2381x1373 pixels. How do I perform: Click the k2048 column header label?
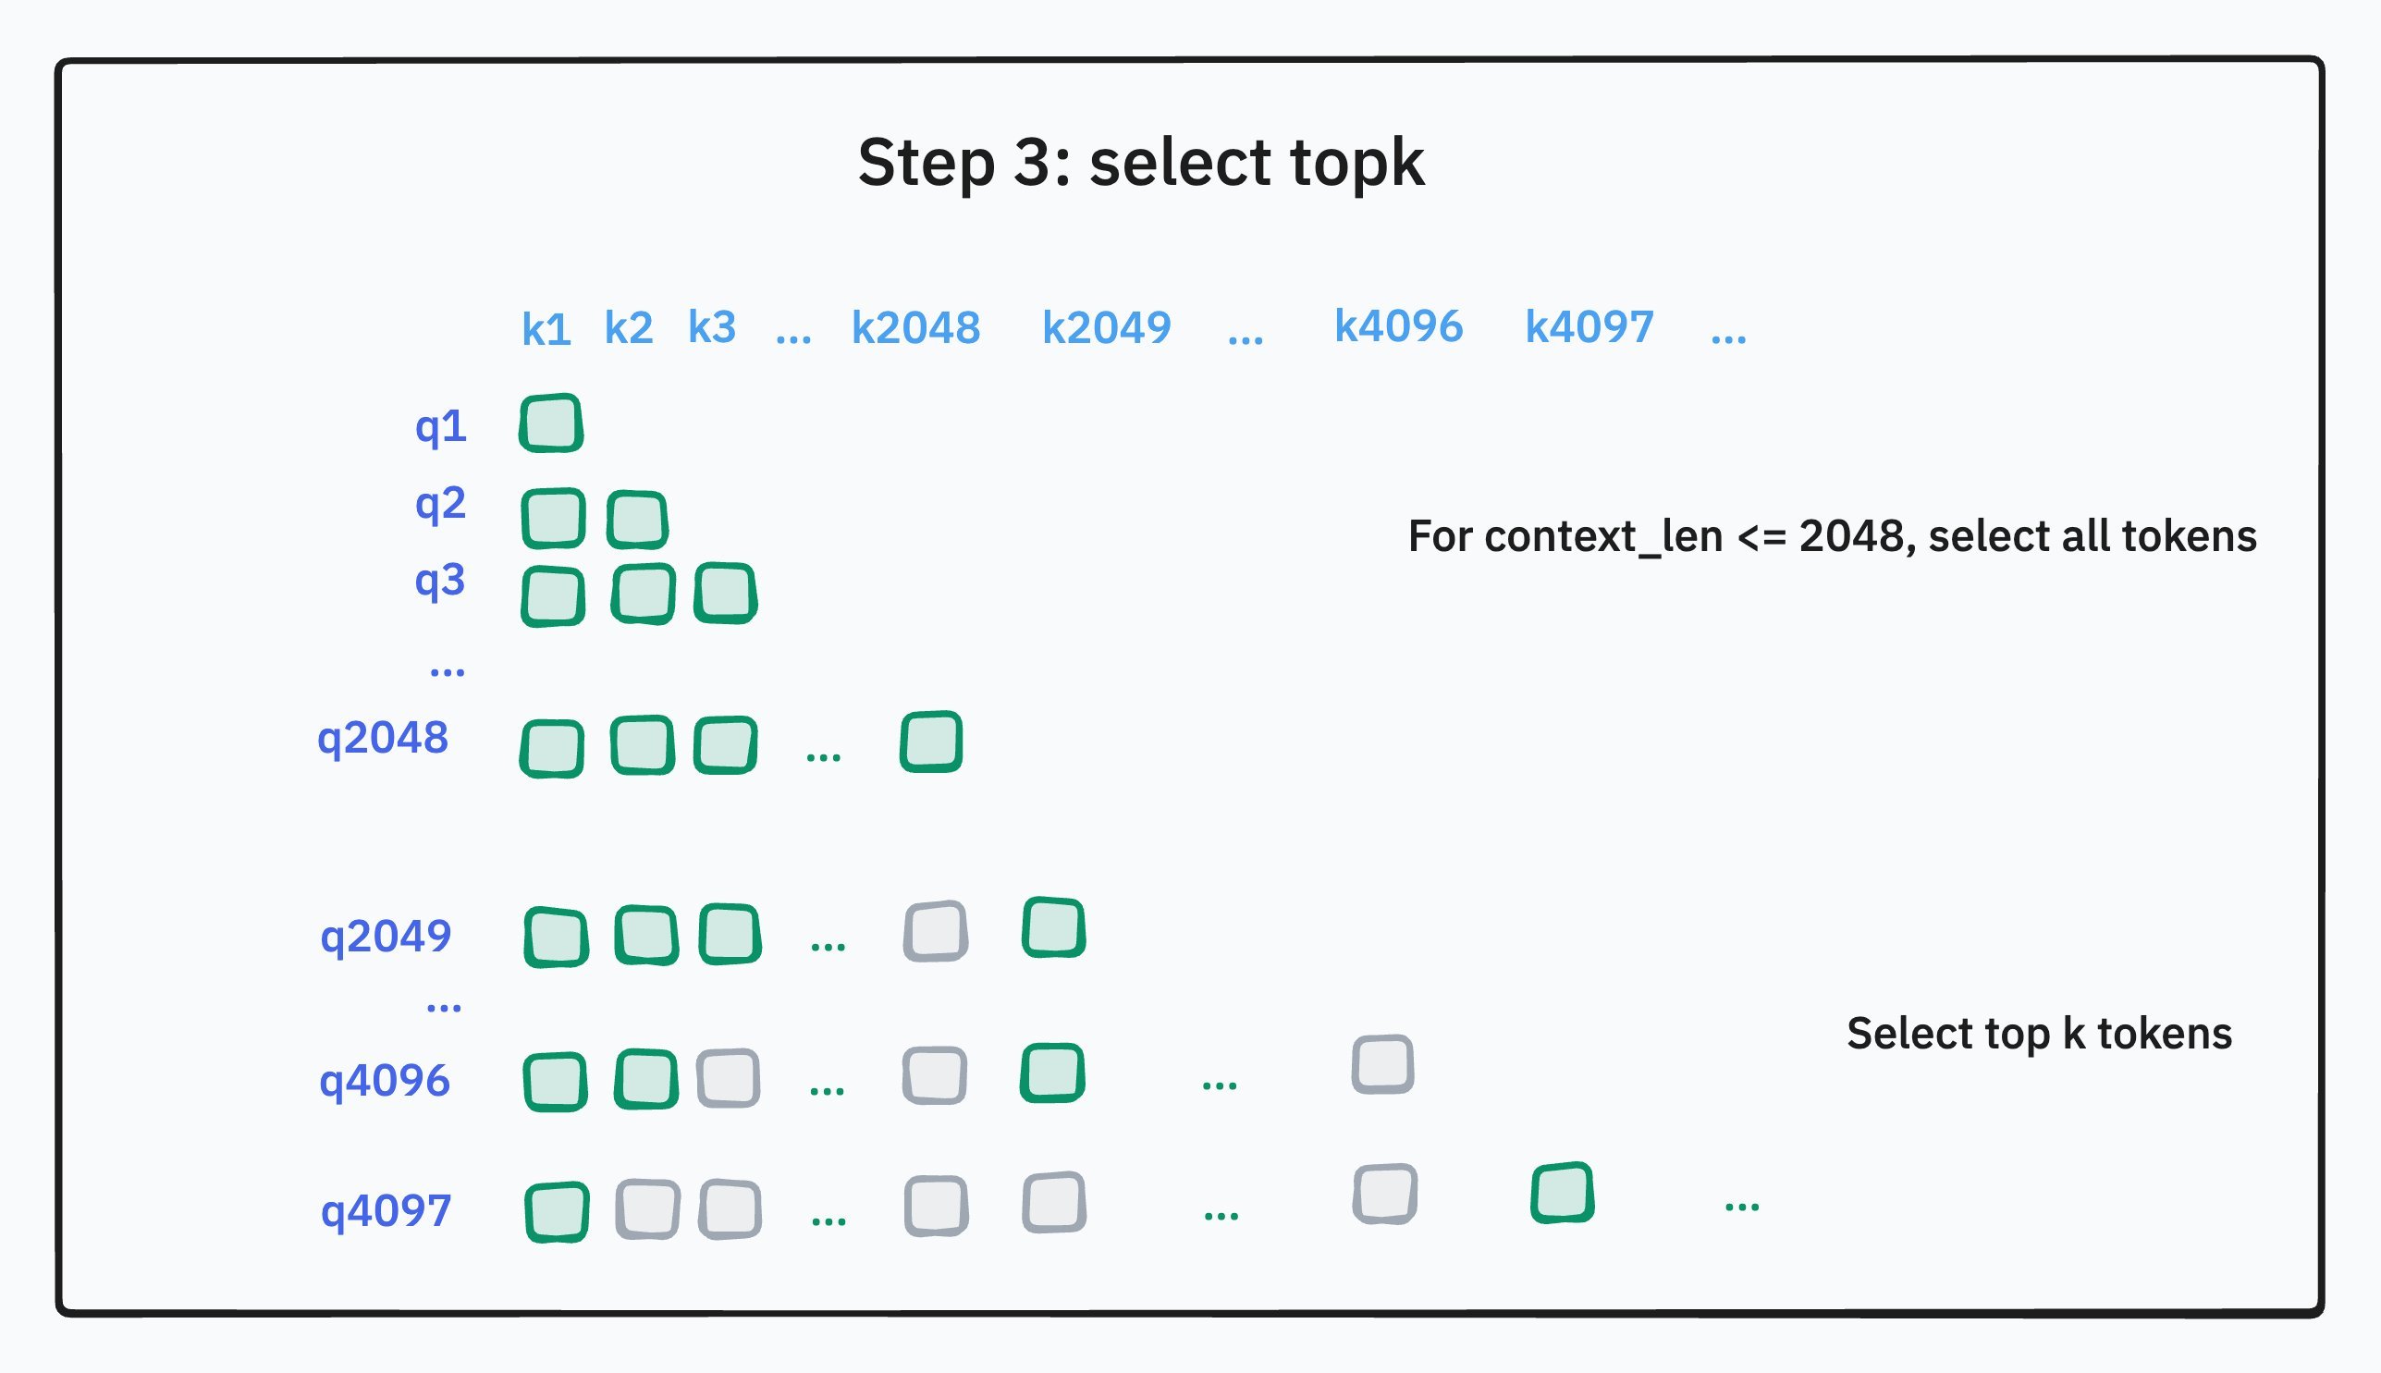pos(915,328)
